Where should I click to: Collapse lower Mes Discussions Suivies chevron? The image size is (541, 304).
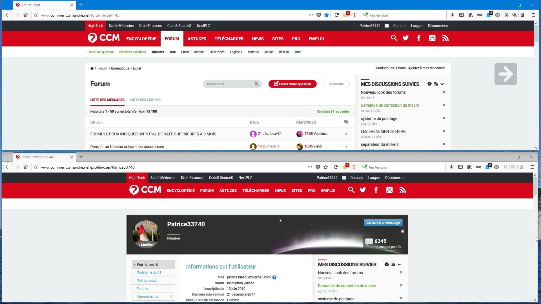399,264
